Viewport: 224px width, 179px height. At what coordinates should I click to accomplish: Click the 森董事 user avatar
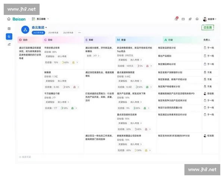(x=205, y=19)
